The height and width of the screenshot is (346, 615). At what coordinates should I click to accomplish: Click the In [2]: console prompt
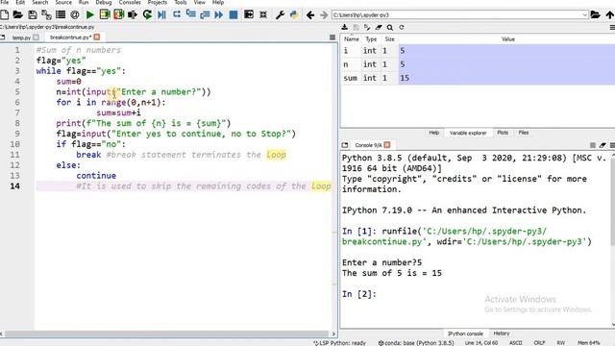click(358, 294)
